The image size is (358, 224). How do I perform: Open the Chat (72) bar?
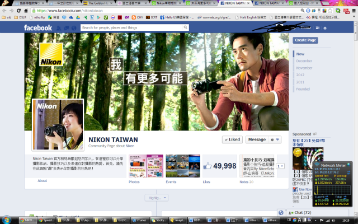[318, 213]
